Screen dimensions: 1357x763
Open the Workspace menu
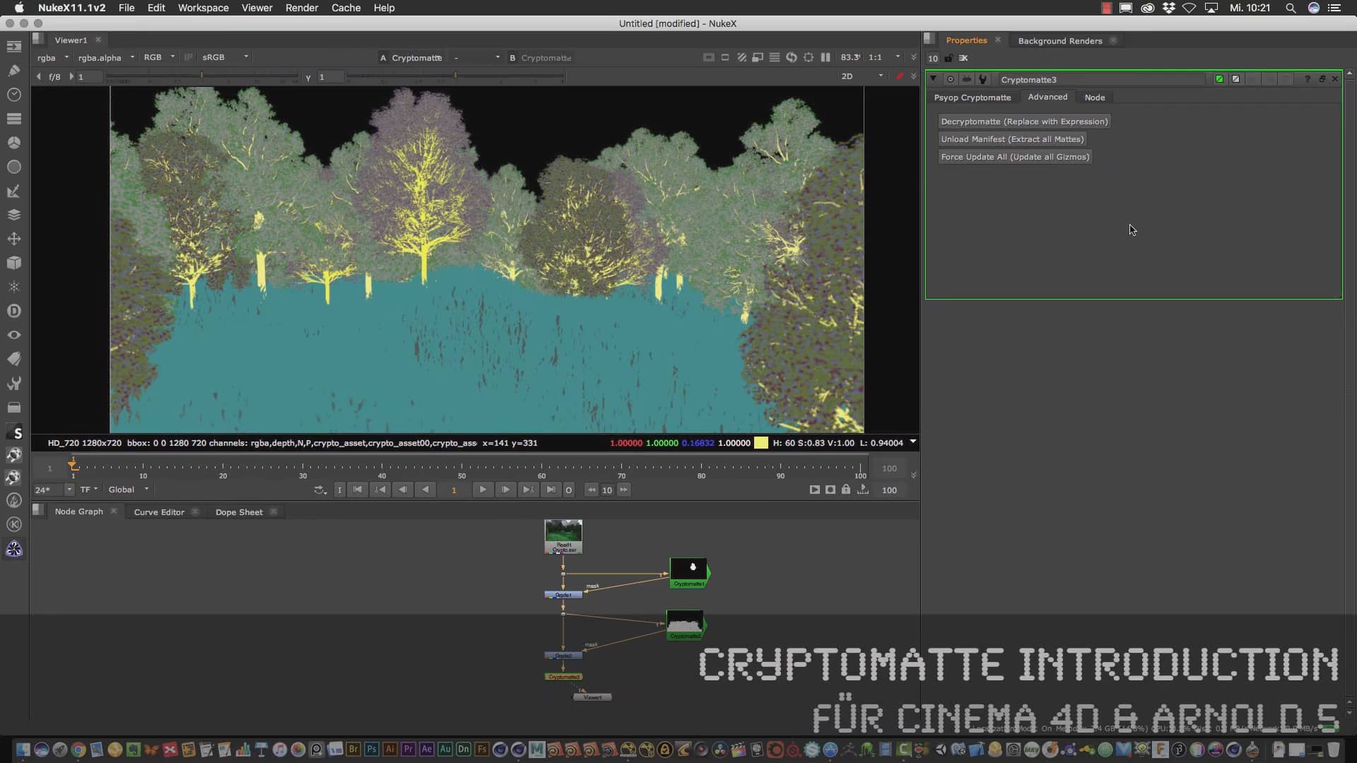pyautogui.click(x=203, y=8)
